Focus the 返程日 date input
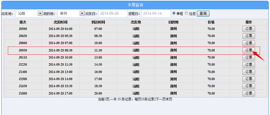The width and height of the screenshot is (270, 115). (x=156, y=13)
